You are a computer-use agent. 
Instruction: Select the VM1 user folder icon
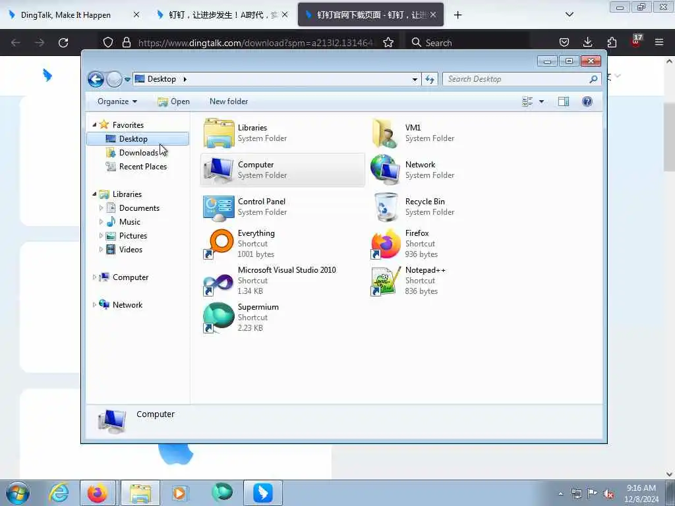point(384,133)
